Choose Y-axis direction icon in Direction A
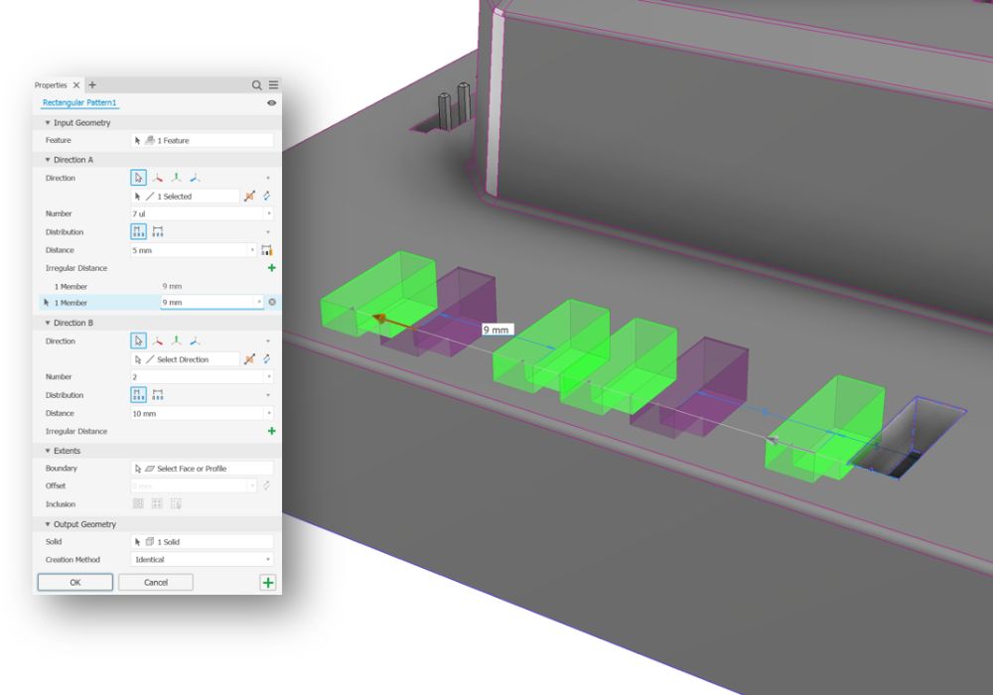Viewport: 993px width, 695px height. pos(176,178)
